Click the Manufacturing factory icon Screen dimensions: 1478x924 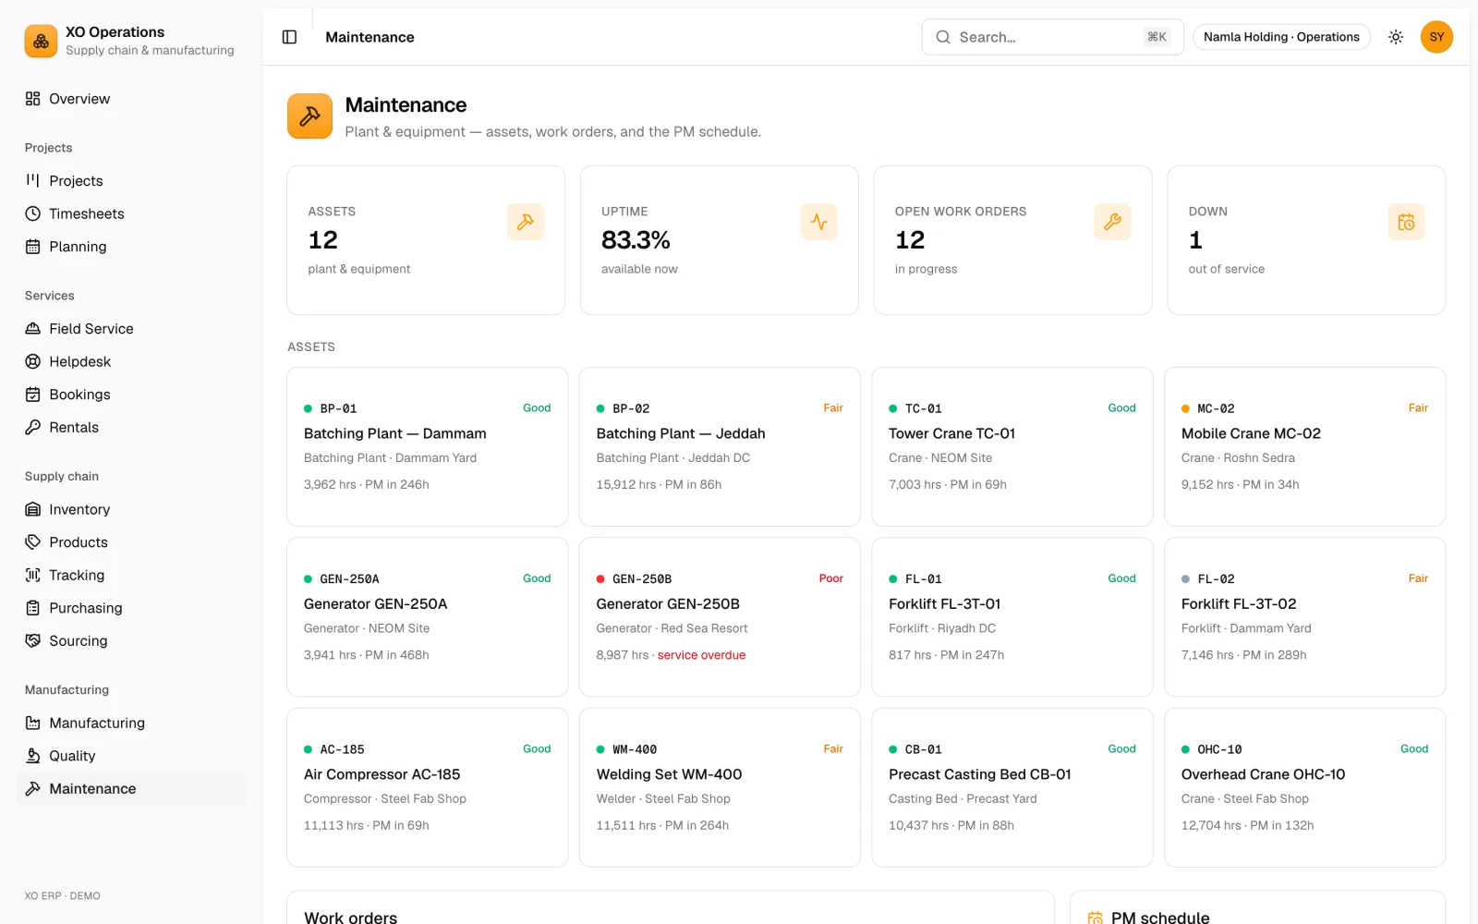33,723
